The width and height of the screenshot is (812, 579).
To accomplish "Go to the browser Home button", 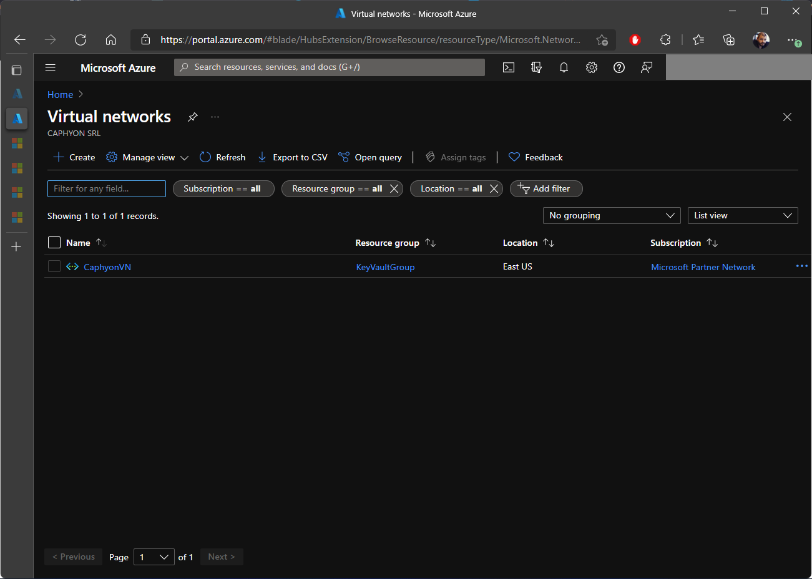I will click(x=111, y=40).
